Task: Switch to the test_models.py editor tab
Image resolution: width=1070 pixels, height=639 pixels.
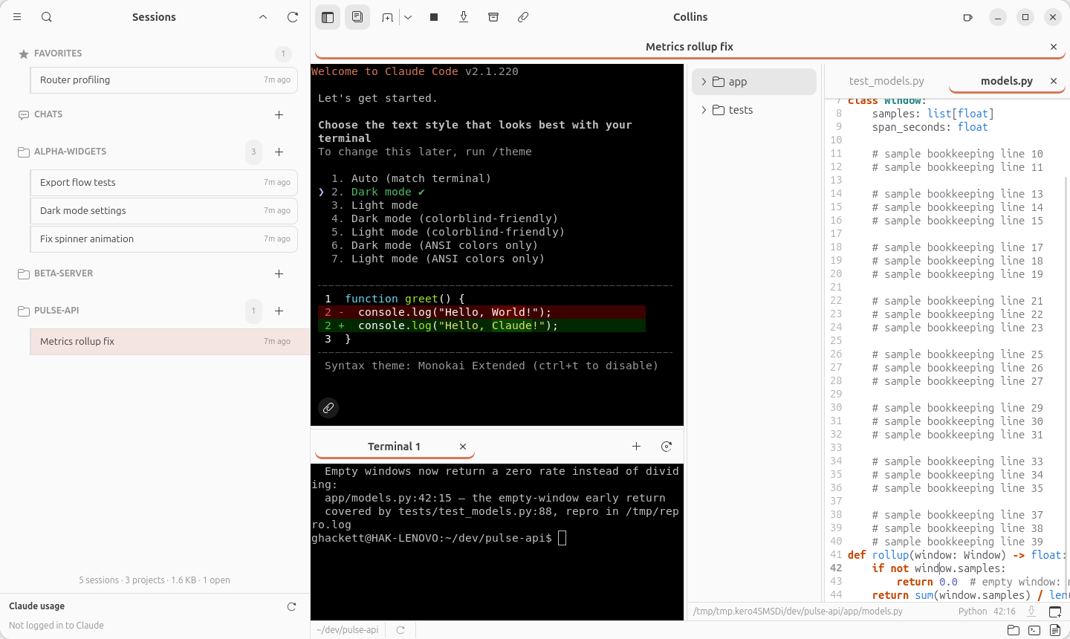Action: coord(886,81)
